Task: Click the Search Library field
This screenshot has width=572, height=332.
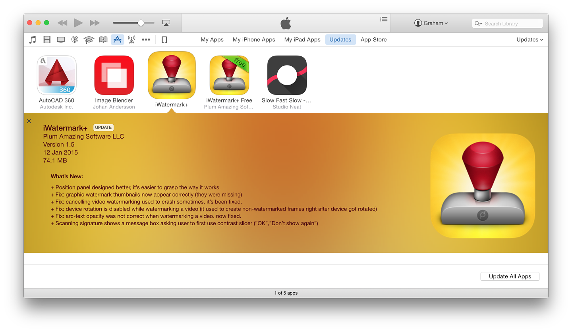Action: tap(507, 23)
